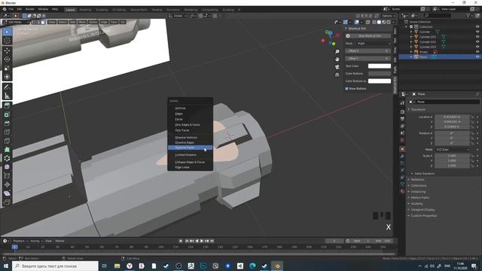Screen dimensions: 482x271
Task: Select the Inset Faces tool
Action: [7, 114]
